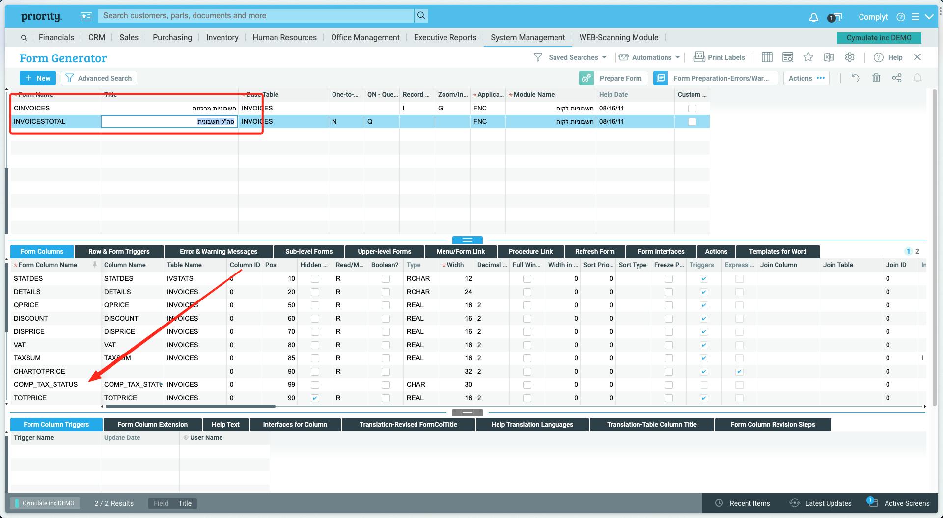Viewport: 943px width, 518px height.
Task: Open Advanced Search
Action: point(99,78)
